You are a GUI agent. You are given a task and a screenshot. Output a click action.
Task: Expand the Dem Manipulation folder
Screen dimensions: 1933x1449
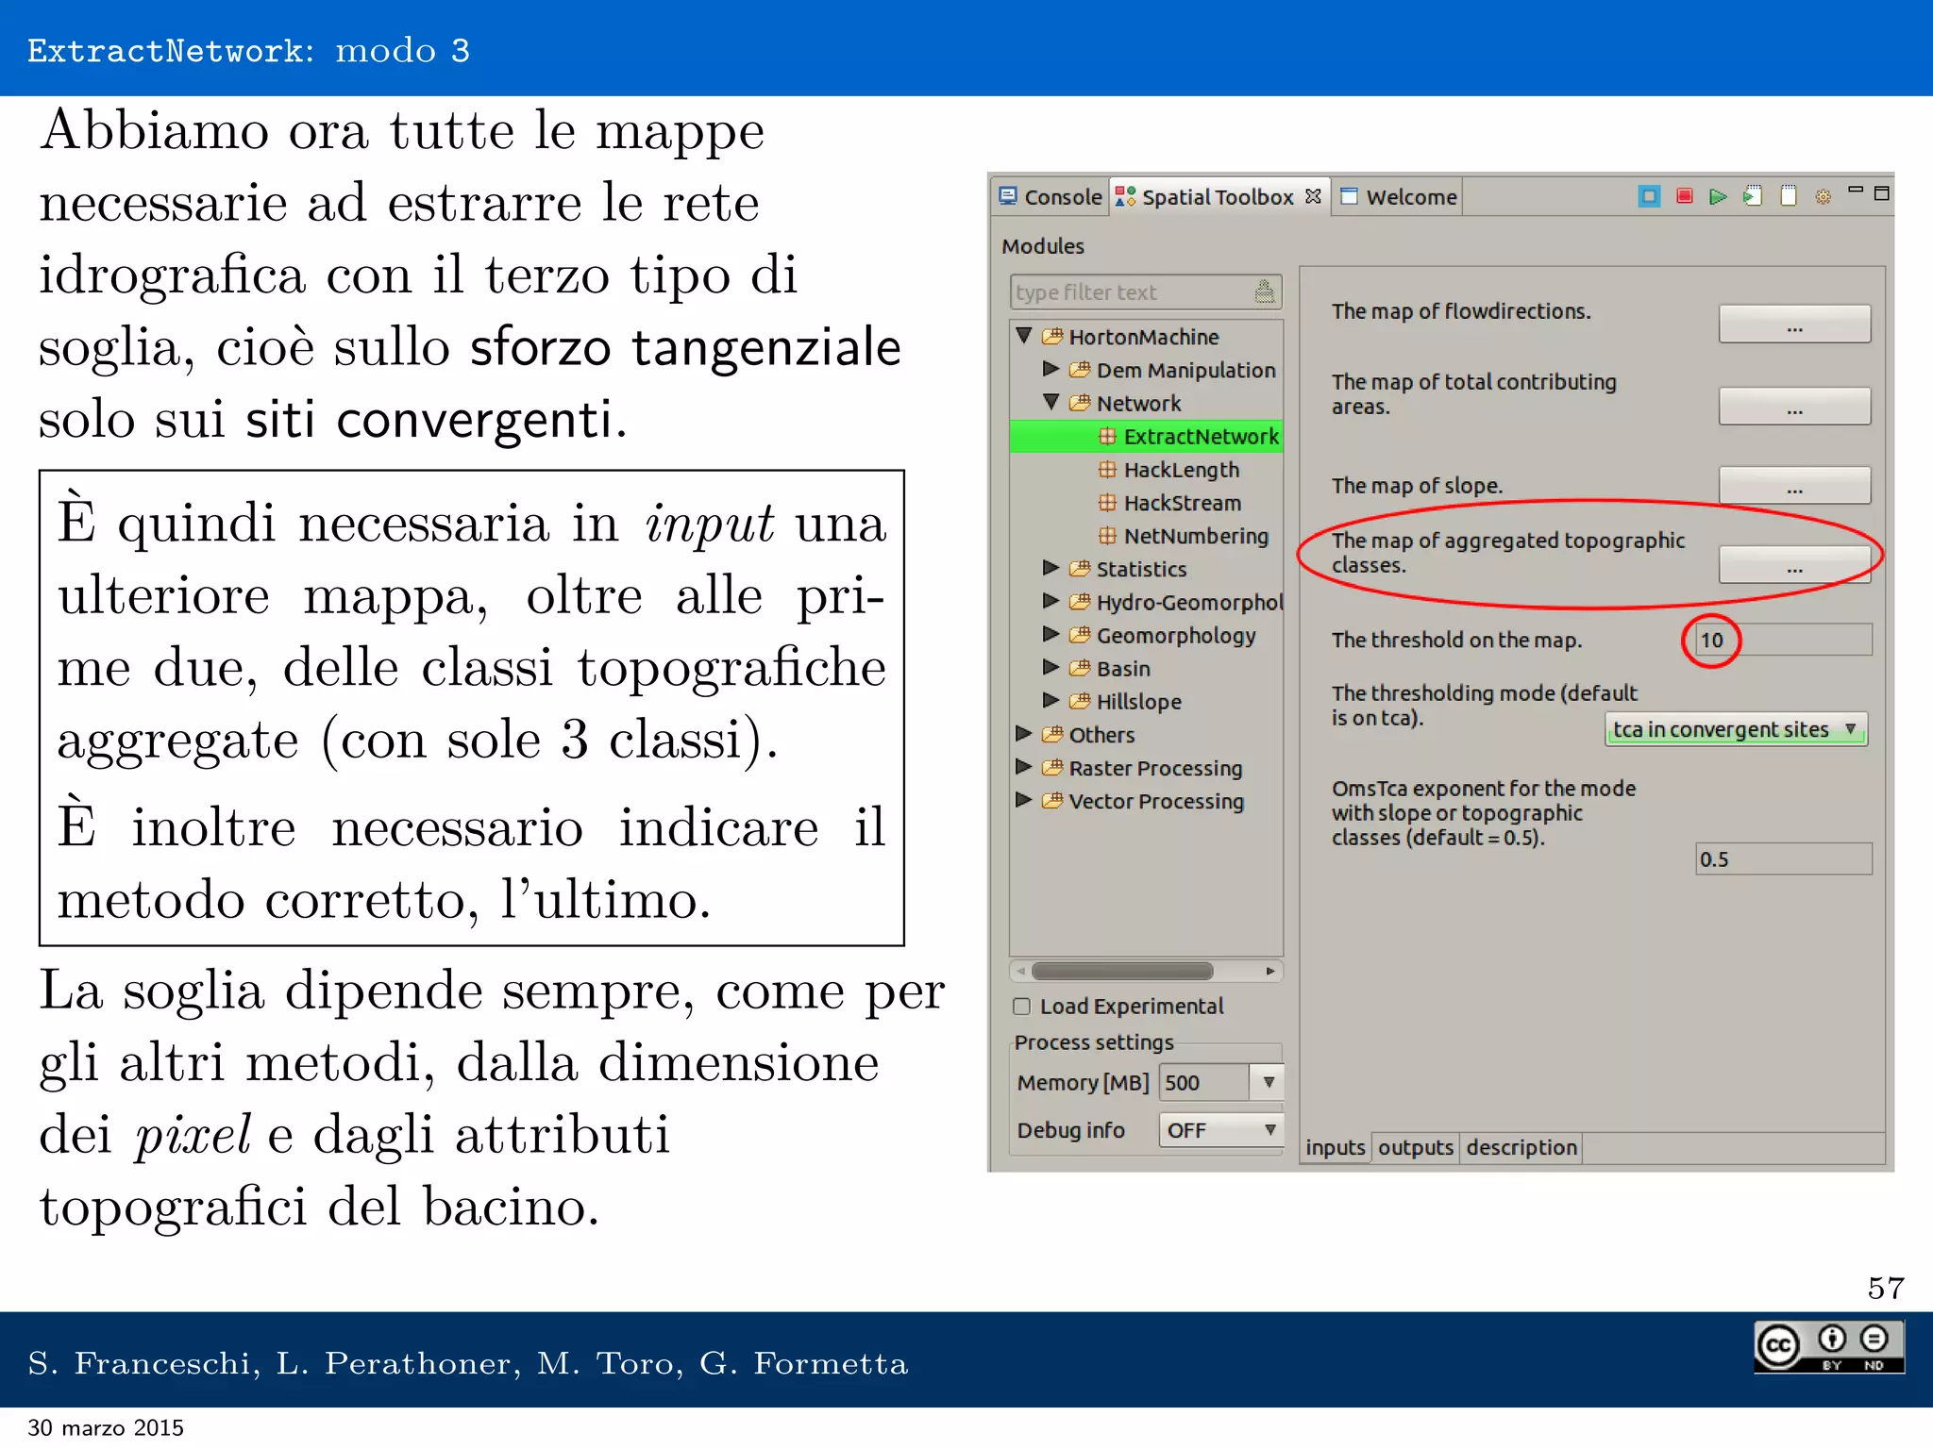point(1051,368)
